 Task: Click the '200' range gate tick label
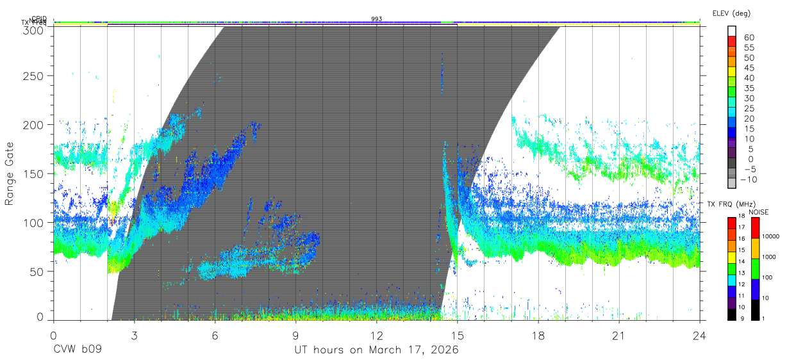coord(35,125)
